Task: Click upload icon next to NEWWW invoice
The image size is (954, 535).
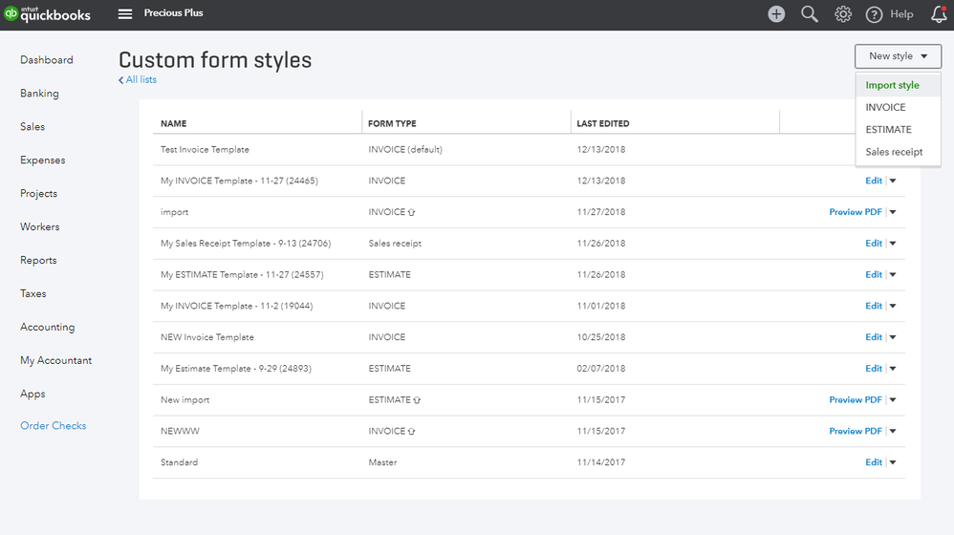Action: [411, 432]
